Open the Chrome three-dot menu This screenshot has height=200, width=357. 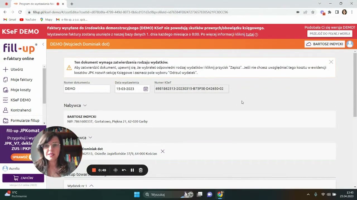coord(352,12)
